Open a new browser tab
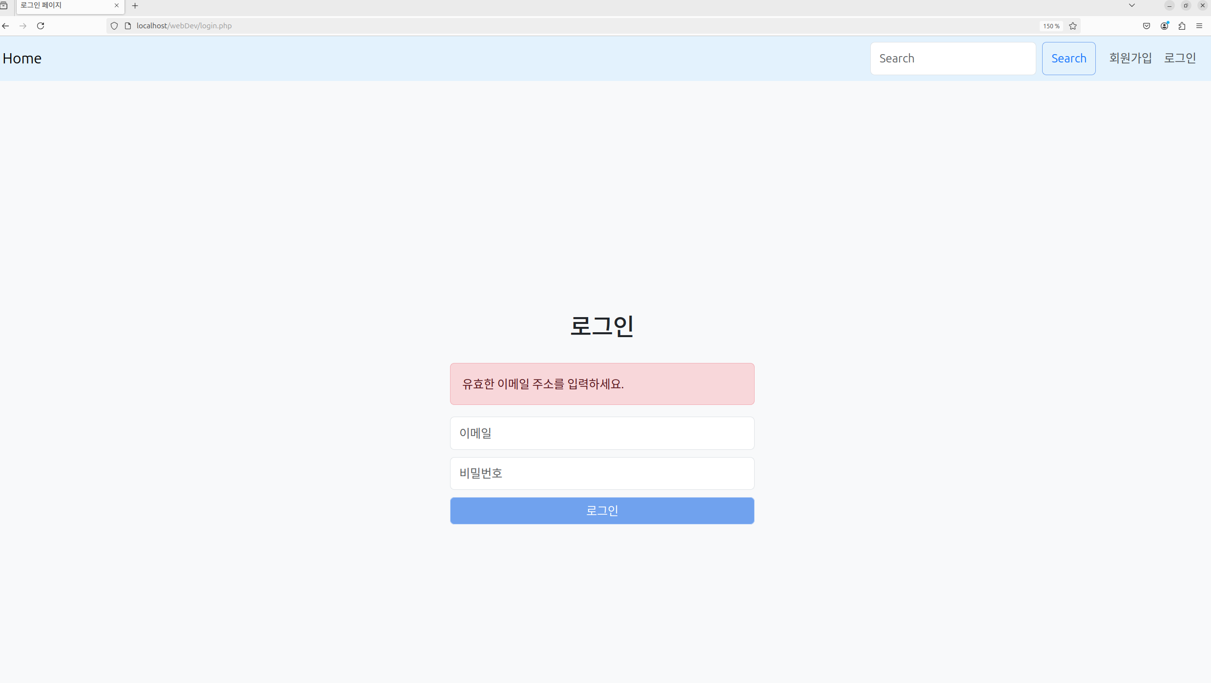This screenshot has width=1211, height=683. coord(135,5)
